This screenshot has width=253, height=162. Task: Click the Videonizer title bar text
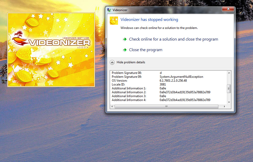(x=120, y=10)
